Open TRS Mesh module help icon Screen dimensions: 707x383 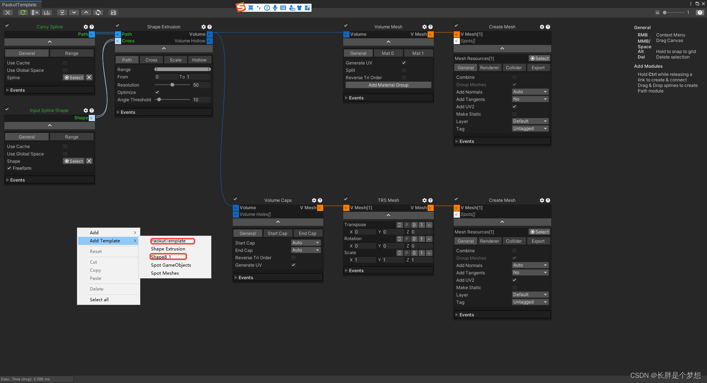(x=430, y=200)
